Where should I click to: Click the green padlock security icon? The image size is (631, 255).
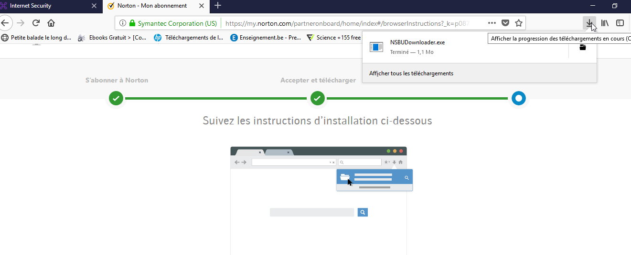pyautogui.click(x=132, y=23)
